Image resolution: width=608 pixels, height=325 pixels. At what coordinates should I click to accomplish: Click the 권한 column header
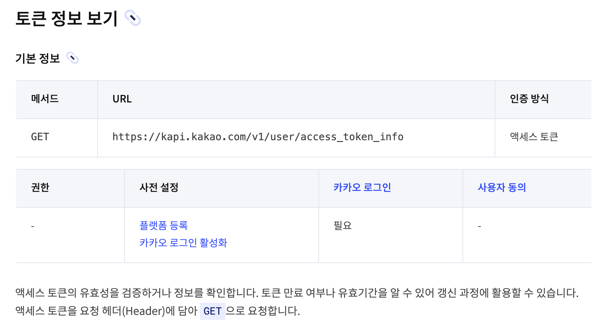[x=70, y=188]
